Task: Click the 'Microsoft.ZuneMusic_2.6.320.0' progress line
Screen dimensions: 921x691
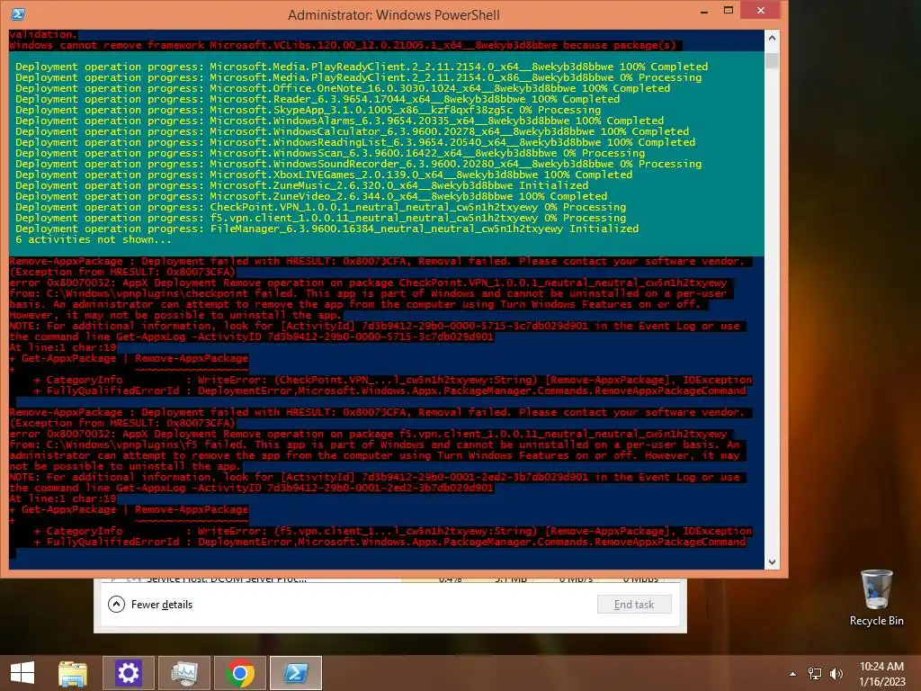Action: 301,185
